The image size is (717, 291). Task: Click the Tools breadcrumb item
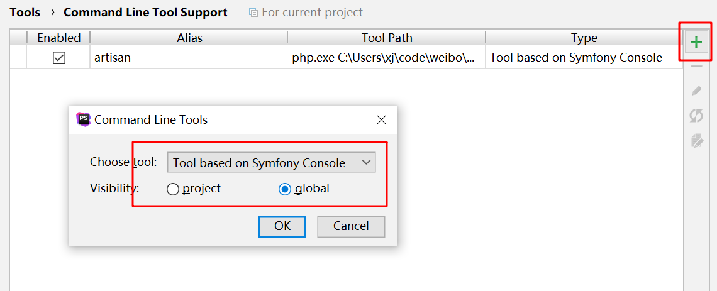click(25, 13)
